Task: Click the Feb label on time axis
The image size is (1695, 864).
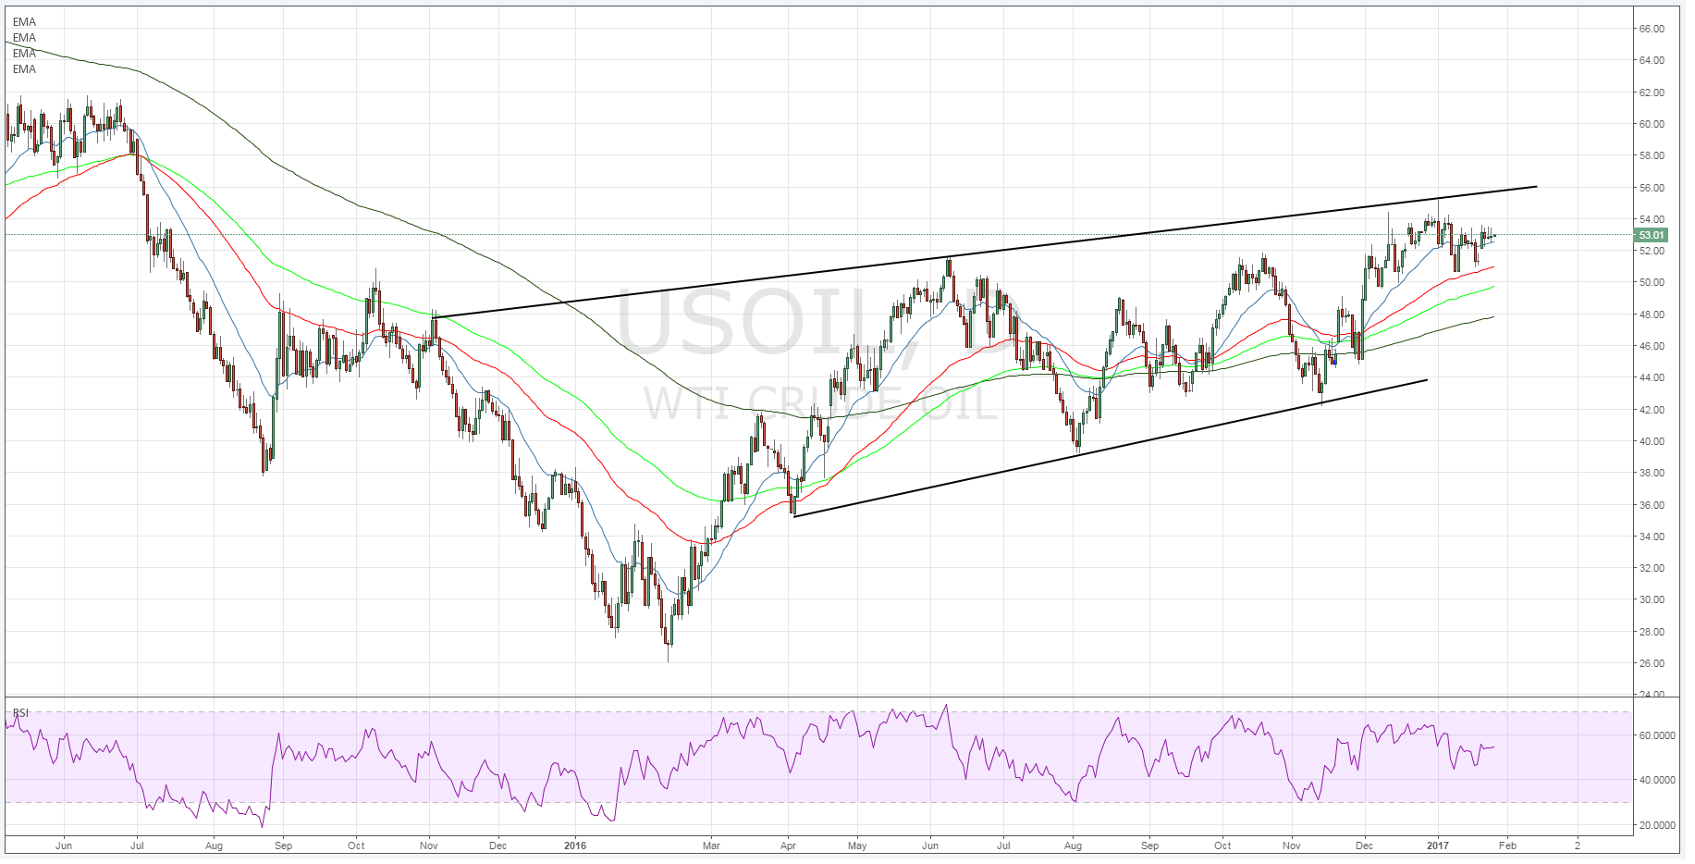Action: tap(1507, 845)
